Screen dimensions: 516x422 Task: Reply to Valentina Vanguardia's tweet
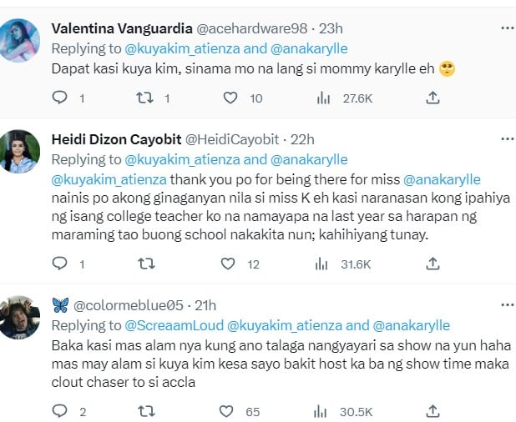point(59,98)
